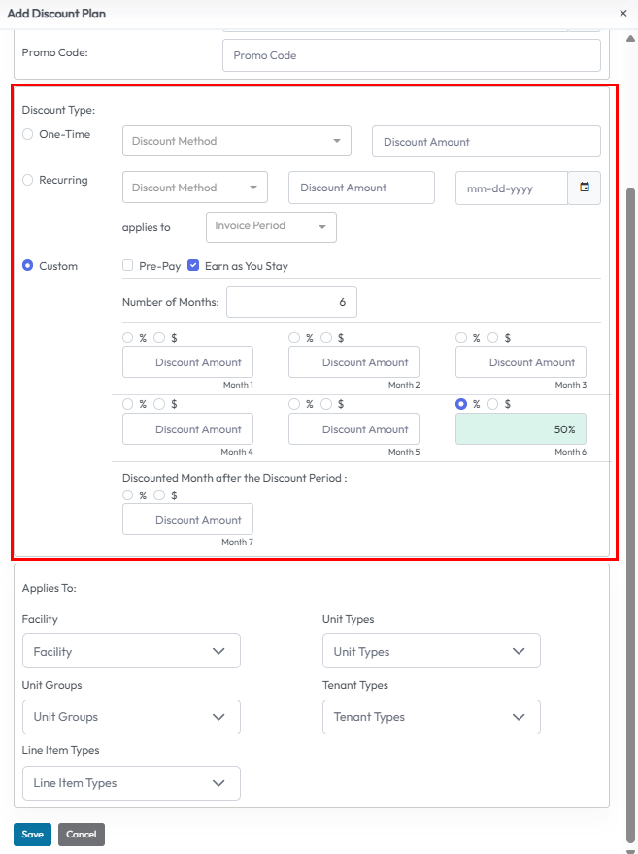Enable the Pre-Pay checkbox
The image size is (638, 854).
[x=128, y=266]
